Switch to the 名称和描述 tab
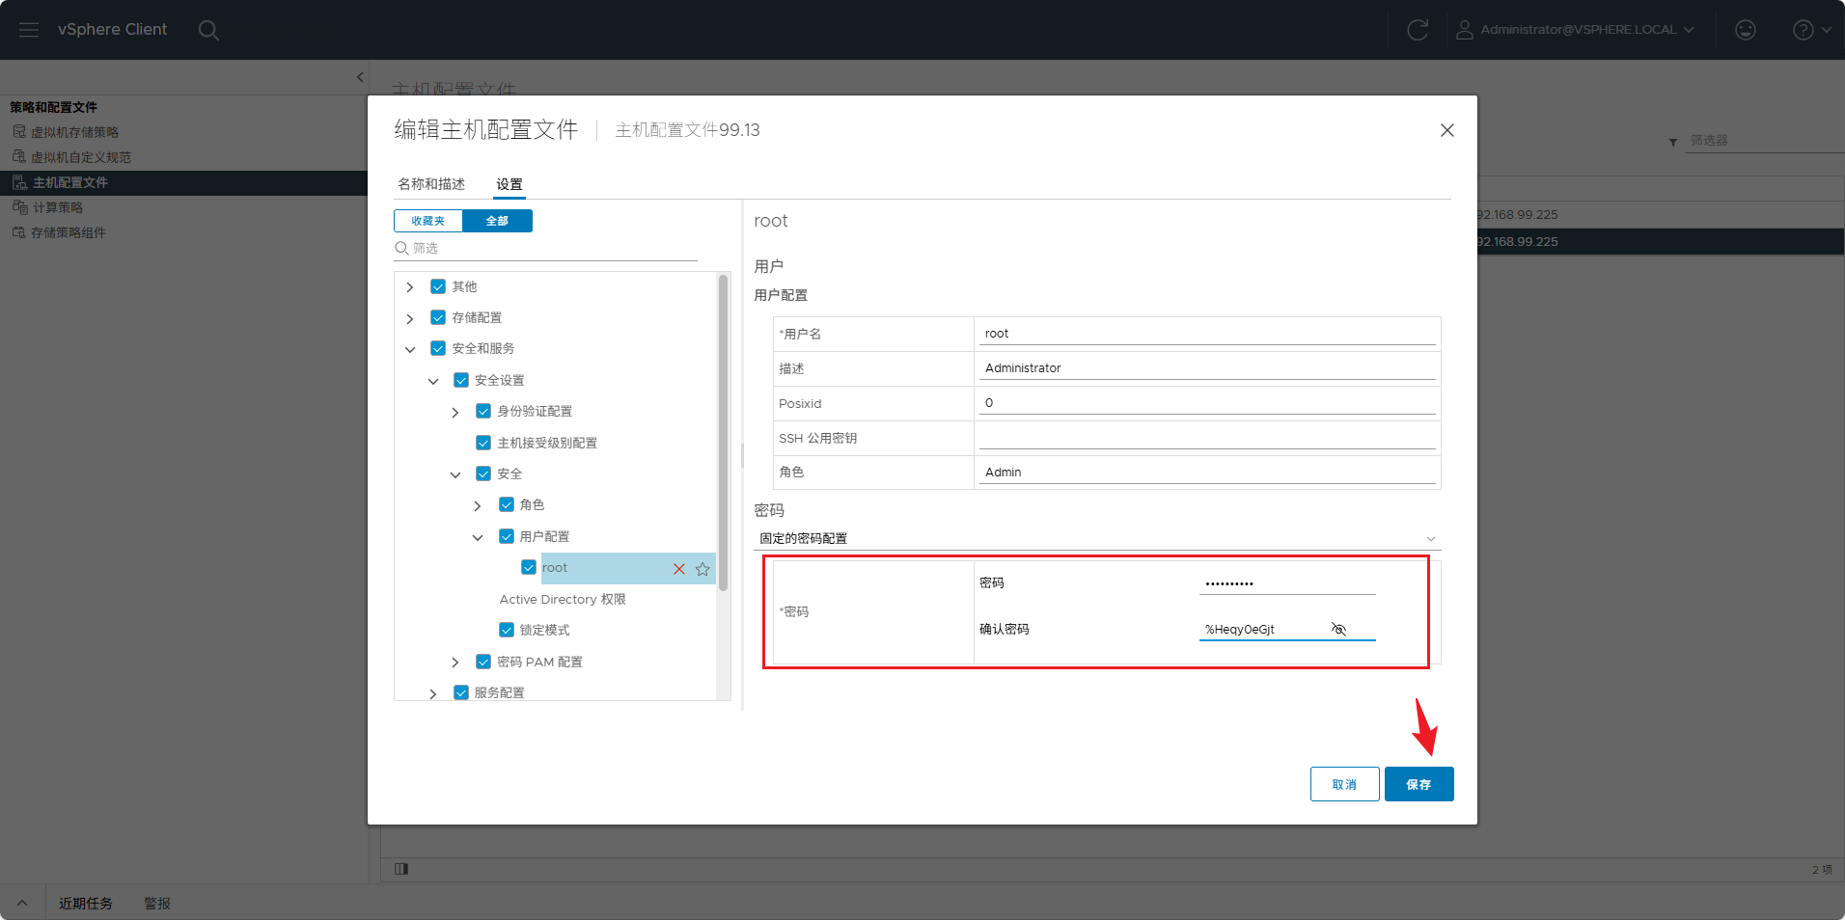1845x920 pixels. (x=431, y=184)
